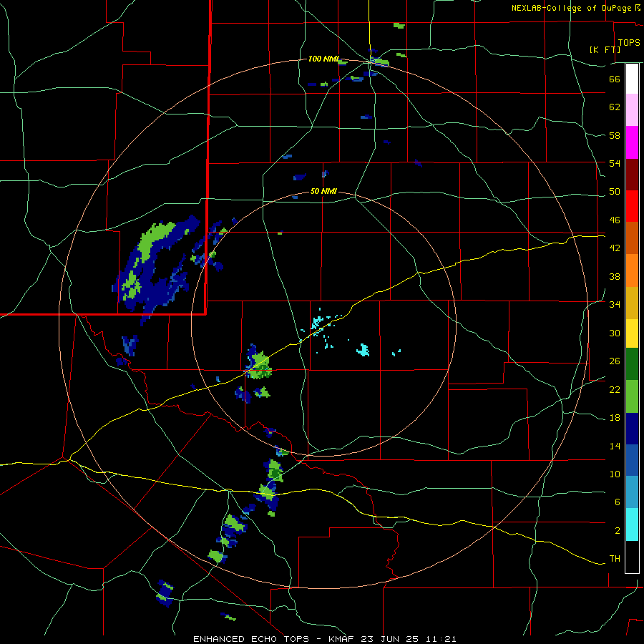Screen dimensions: 644x644
Task: Click the white color swatch above 66
Action: [632, 79]
